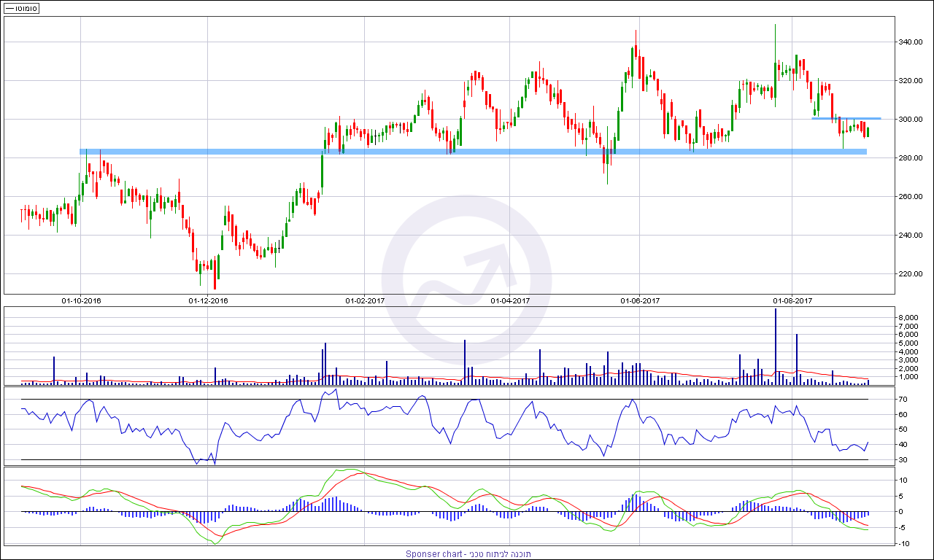Screen dimensions: 934x560
Task: Click the RSI 70 overbought level label
Action: (903, 400)
